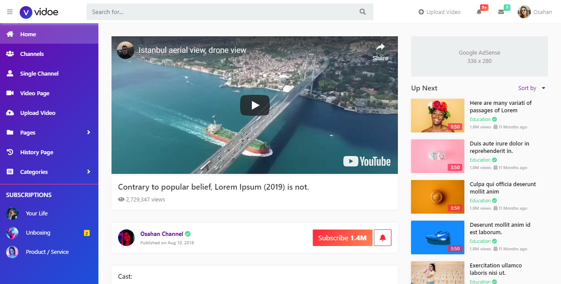Click the video uploader avatar in player
561x284 pixels.
coord(125,50)
